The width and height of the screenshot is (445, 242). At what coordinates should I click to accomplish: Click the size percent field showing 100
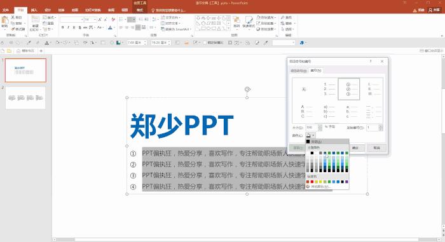tap(311, 128)
